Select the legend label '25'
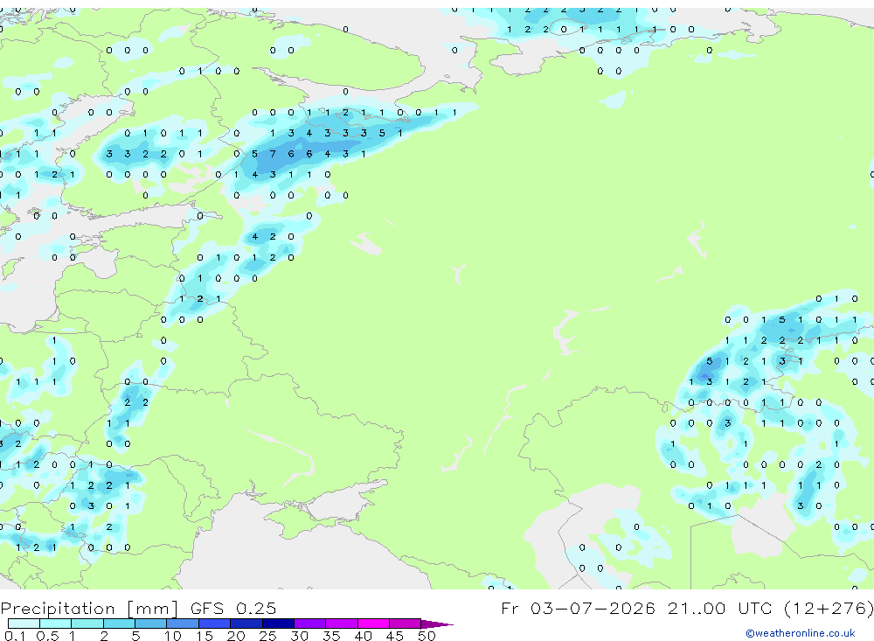874x641 pixels. [267, 636]
